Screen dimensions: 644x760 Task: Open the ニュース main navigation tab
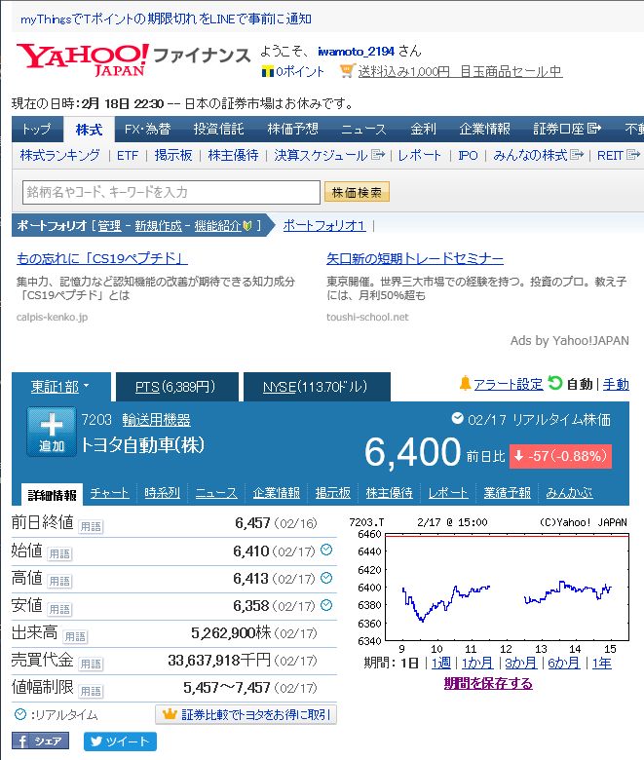[x=363, y=129]
